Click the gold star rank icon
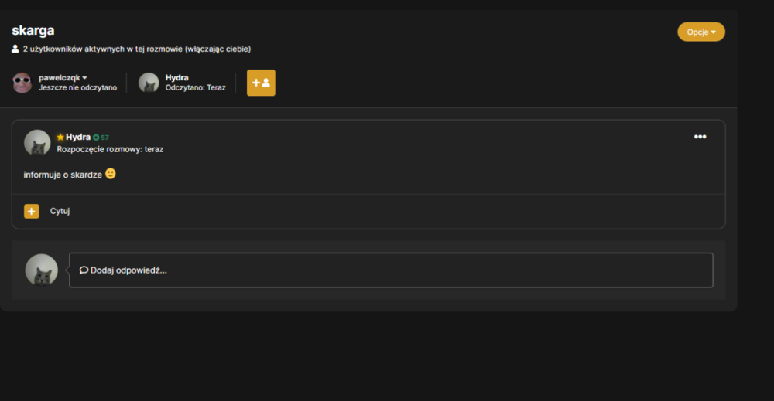The width and height of the screenshot is (774, 401). 60,137
